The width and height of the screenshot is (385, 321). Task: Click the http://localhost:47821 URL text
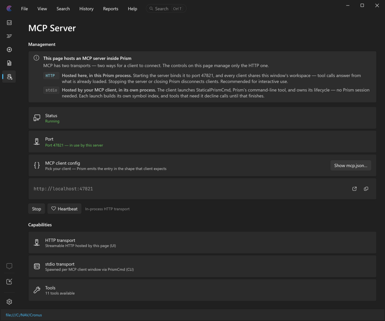point(63,189)
